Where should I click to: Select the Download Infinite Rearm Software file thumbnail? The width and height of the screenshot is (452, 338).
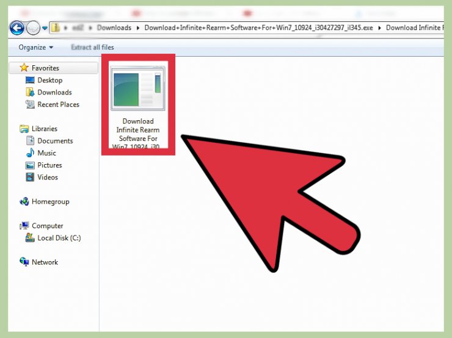[138, 88]
